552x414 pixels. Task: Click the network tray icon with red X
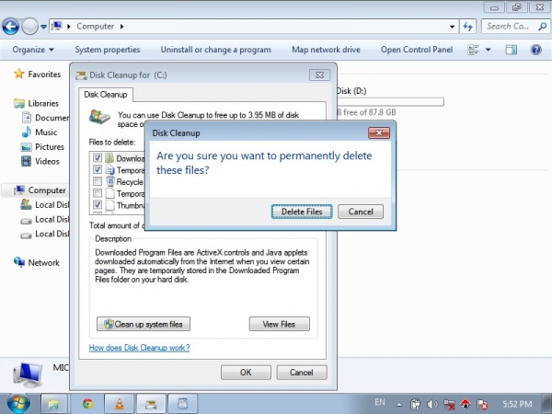[x=449, y=404]
